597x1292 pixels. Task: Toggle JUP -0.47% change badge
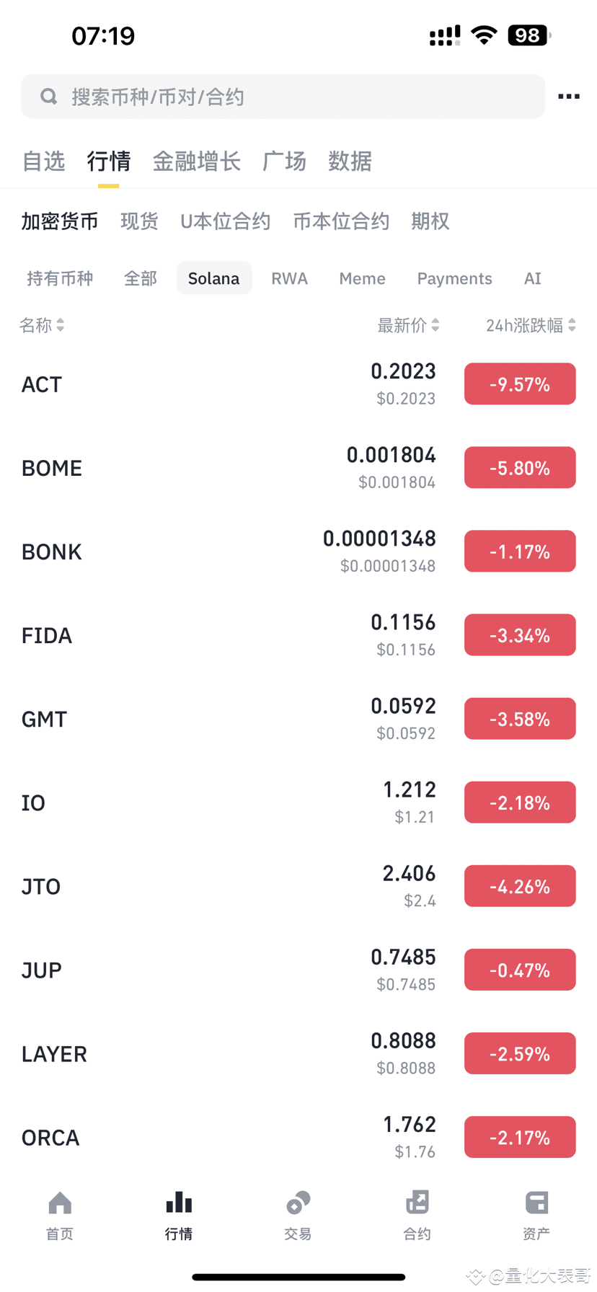520,970
